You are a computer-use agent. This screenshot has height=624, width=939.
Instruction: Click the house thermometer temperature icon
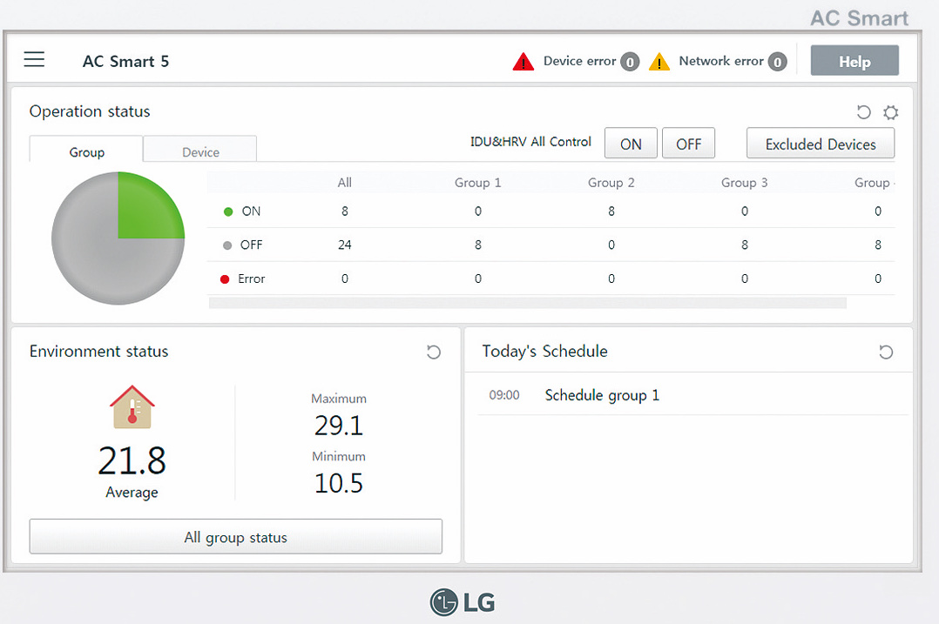[132, 407]
